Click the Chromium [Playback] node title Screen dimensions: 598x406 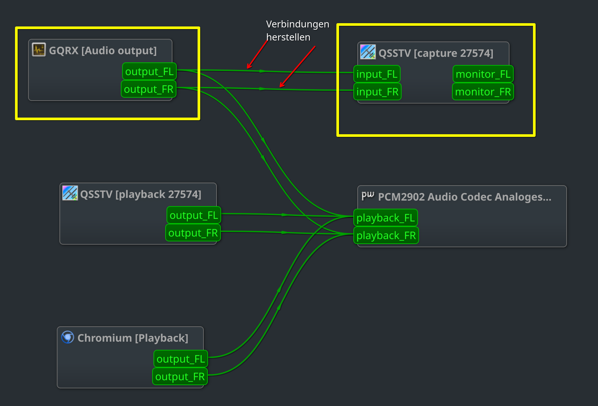click(133, 338)
